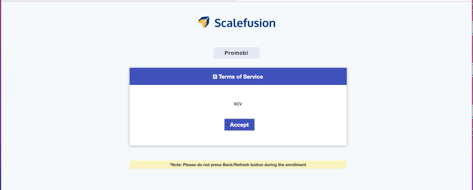
Task: Click the yellow wing of the Scalefusion logo
Action: coord(202,24)
